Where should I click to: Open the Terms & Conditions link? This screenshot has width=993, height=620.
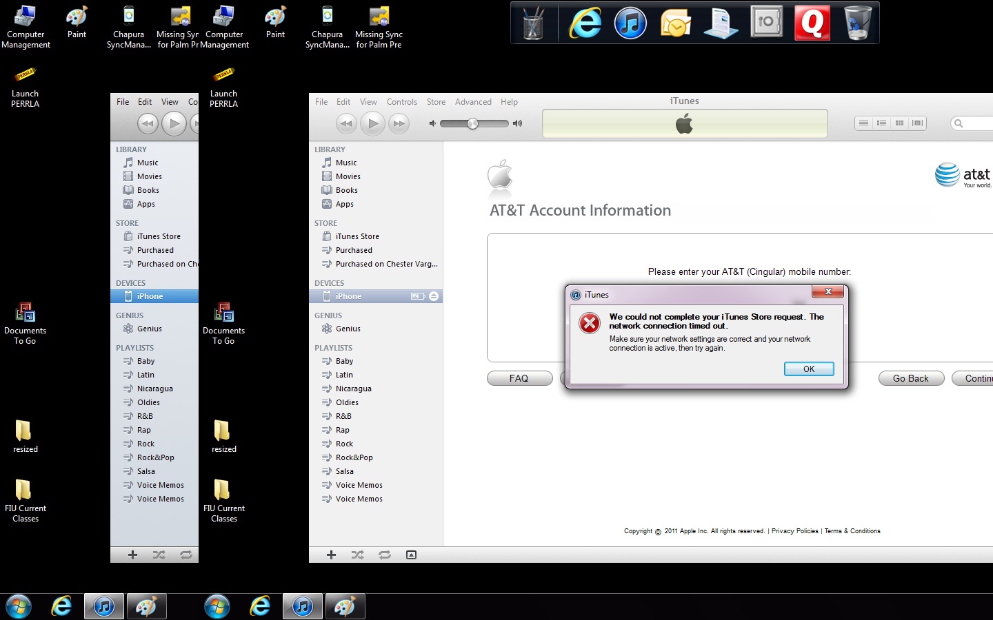(852, 531)
